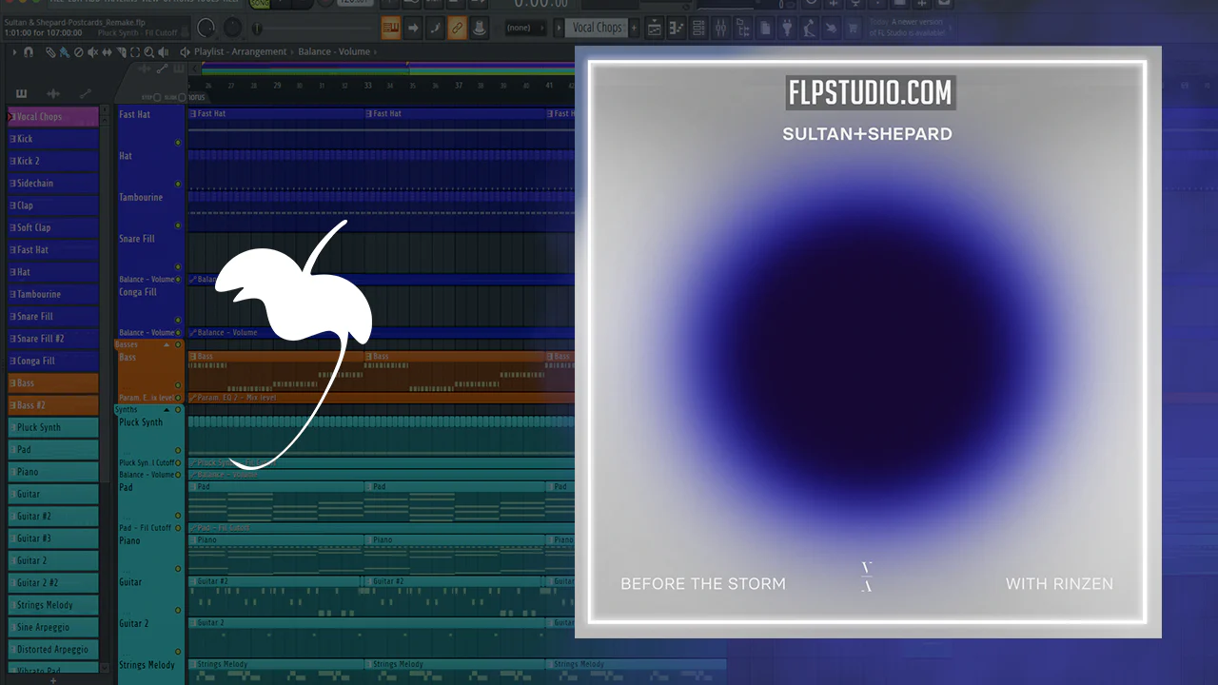Viewport: 1218px width, 685px height.
Task: Open the Browser tree toolbar icon
Action: [742, 28]
